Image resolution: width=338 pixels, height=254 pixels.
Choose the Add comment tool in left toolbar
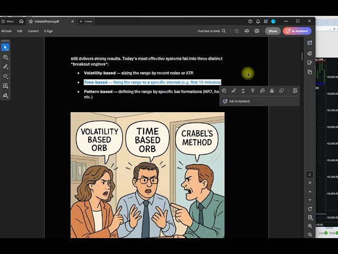(5, 57)
